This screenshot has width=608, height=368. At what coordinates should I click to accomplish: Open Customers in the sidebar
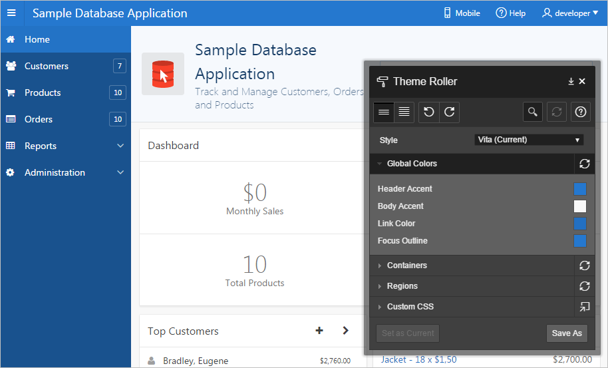coord(46,66)
